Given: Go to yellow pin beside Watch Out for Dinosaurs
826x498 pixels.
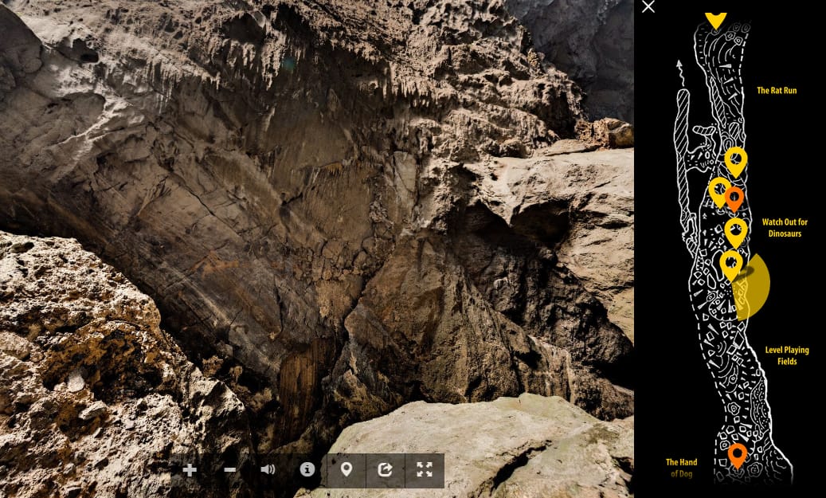Looking at the screenshot, I should click(736, 233).
